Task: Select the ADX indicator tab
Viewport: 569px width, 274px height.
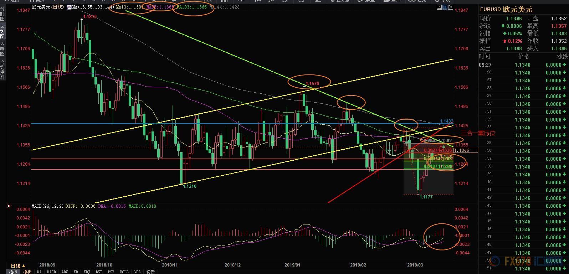Action: (x=65, y=272)
